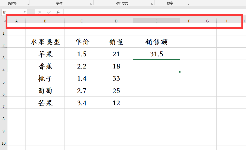Select row 3 header
The width and height of the screenshot is (246, 150).
coord(4,54)
